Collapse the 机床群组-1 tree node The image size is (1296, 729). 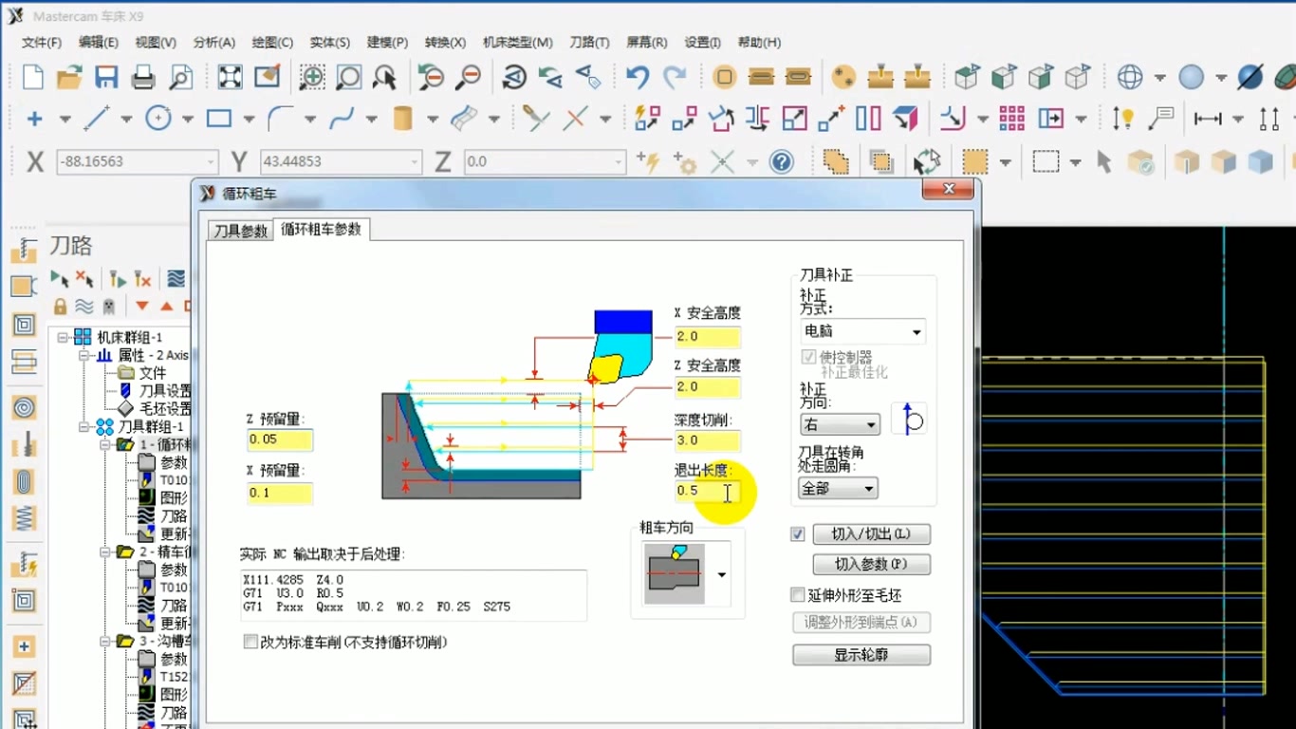pyautogui.click(x=63, y=338)
